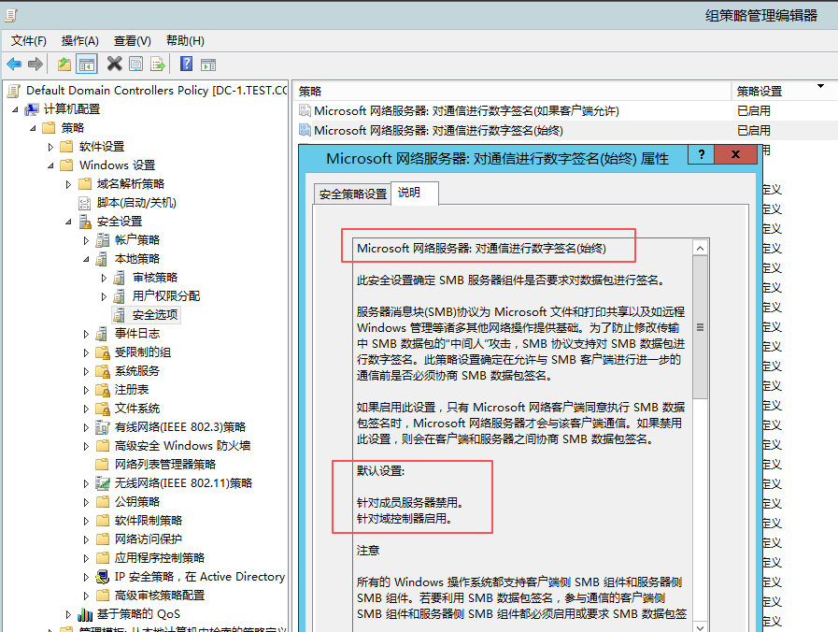The height and width of the screenshot is (632, 838).
Task: Collapse the 本地策略 tree node
Action: 87,259
